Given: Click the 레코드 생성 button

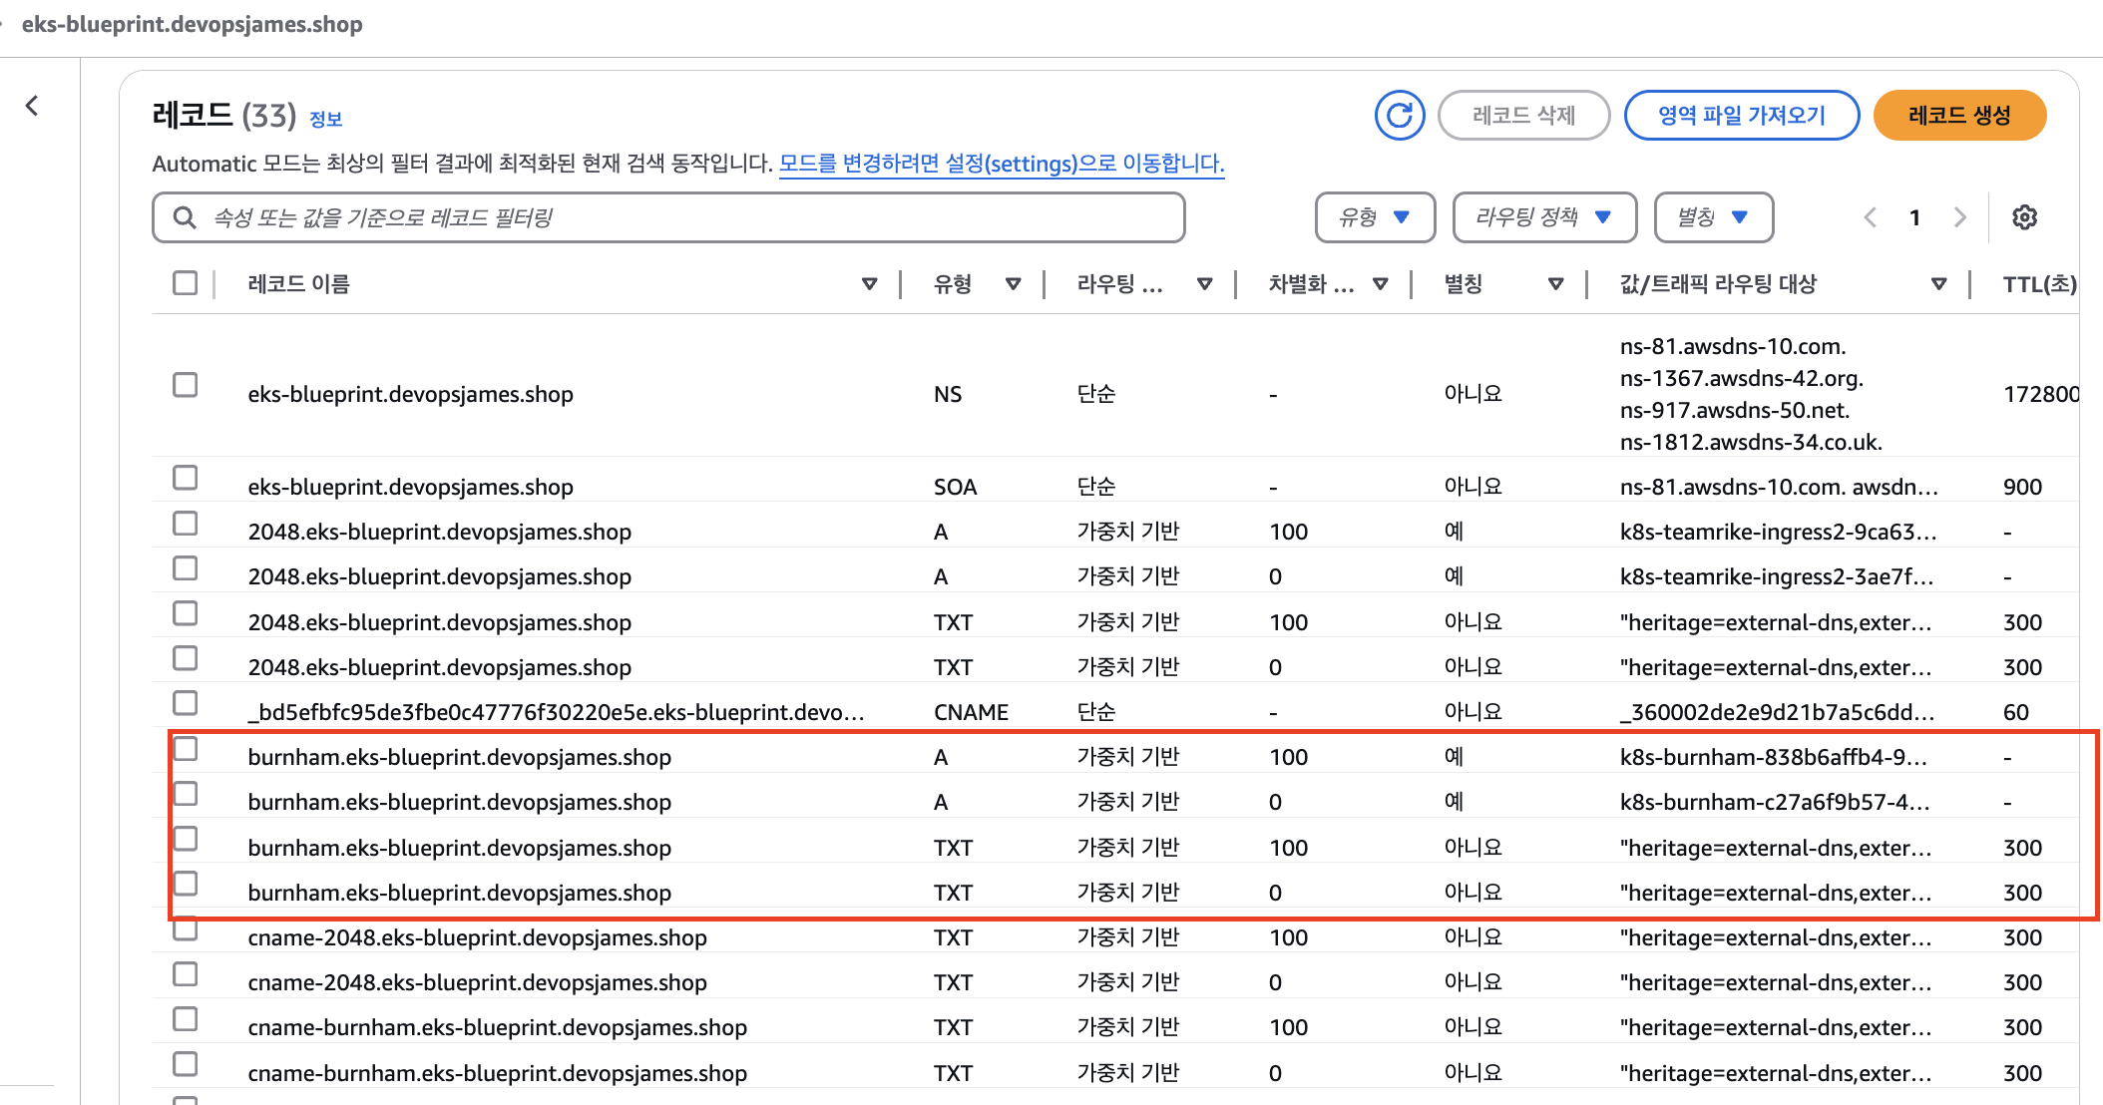Looking at the screenshot, I should point(1959,116).
